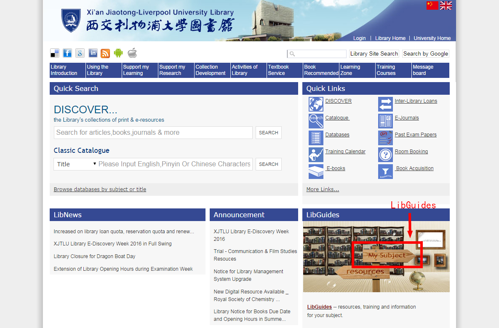Go to Library Home
This screenshot has width=499, height=328.
coord(390,38)
